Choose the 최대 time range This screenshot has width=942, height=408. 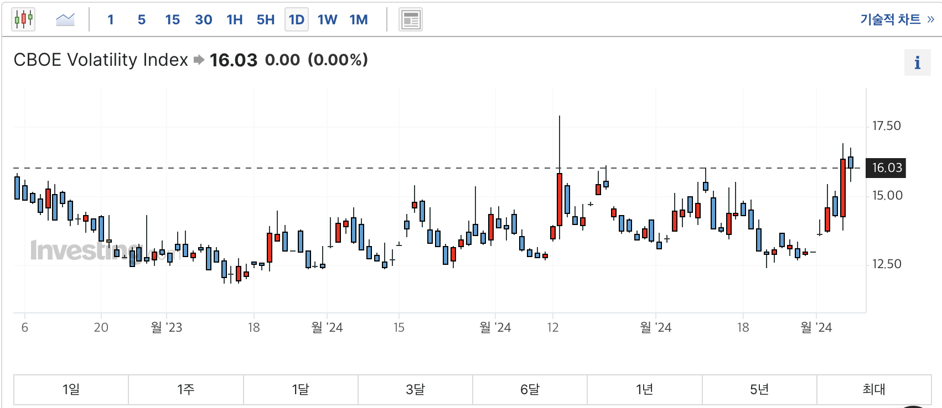[874, 390]
